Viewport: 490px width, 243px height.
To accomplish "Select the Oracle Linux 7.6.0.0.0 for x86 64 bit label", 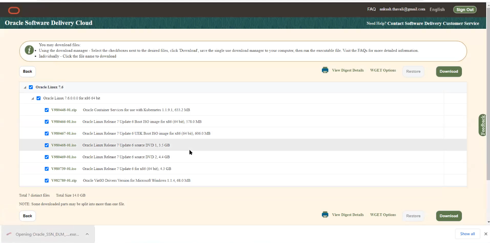I will point(72,98).
